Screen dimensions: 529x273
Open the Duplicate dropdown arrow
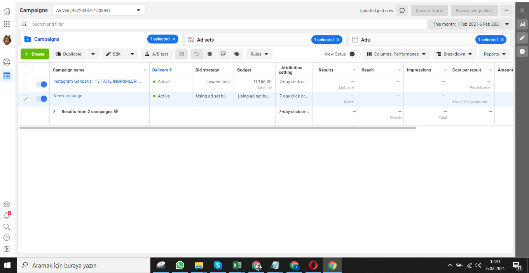tap(93, 54)
